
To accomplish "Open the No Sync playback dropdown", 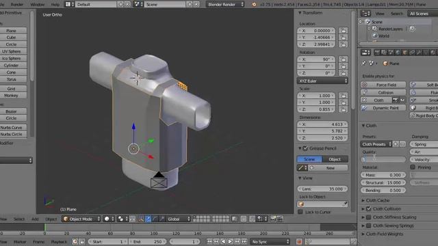I will pos(270,241).
